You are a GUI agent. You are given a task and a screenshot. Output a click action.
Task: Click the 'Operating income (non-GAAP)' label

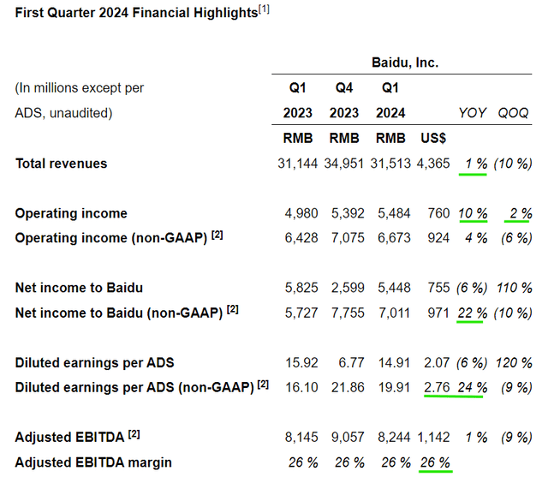(111, 238)
